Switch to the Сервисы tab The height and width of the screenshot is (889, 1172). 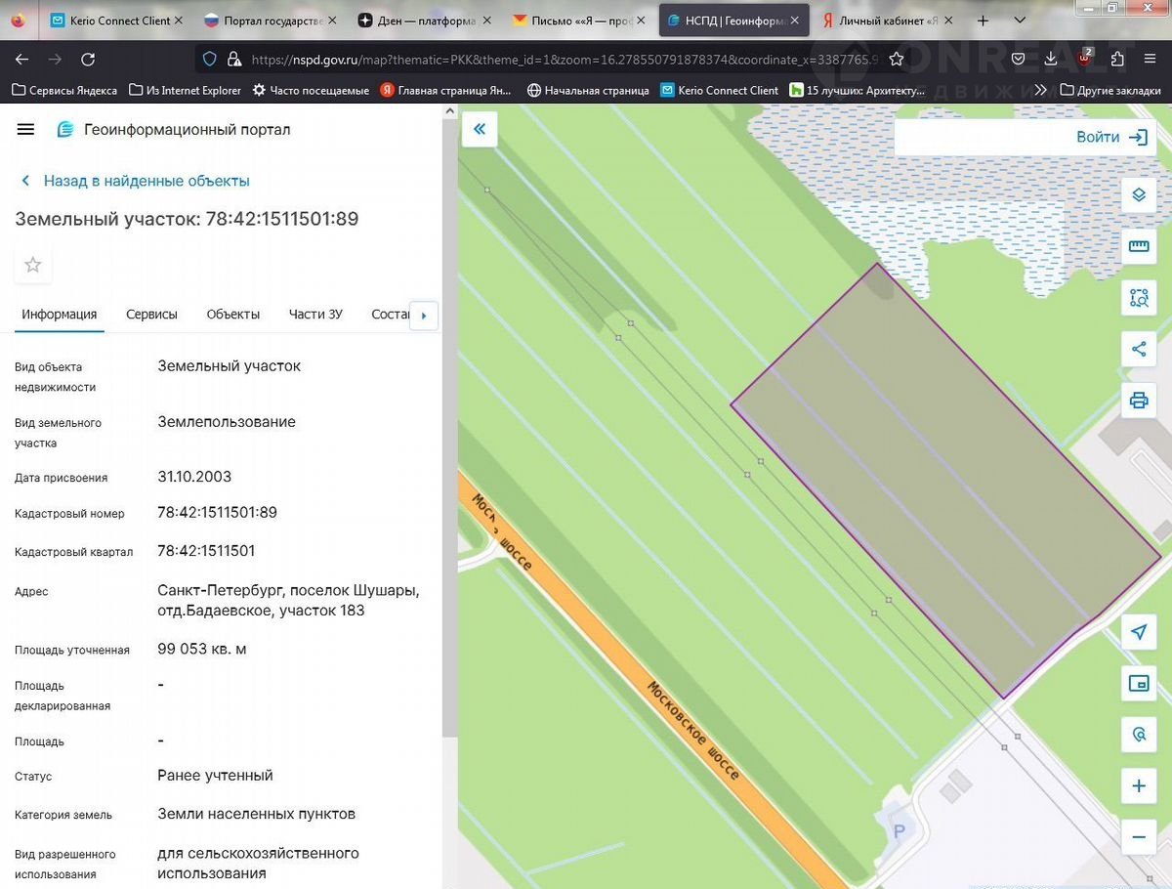coord(151,315)
